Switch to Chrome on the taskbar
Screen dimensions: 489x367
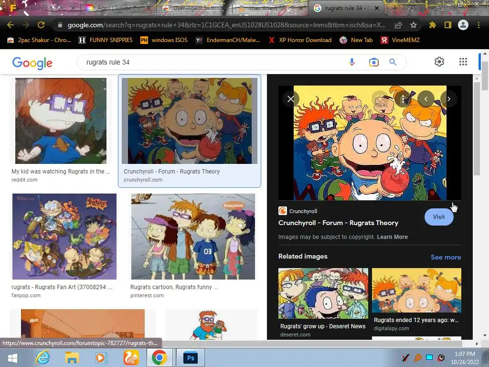159,357
